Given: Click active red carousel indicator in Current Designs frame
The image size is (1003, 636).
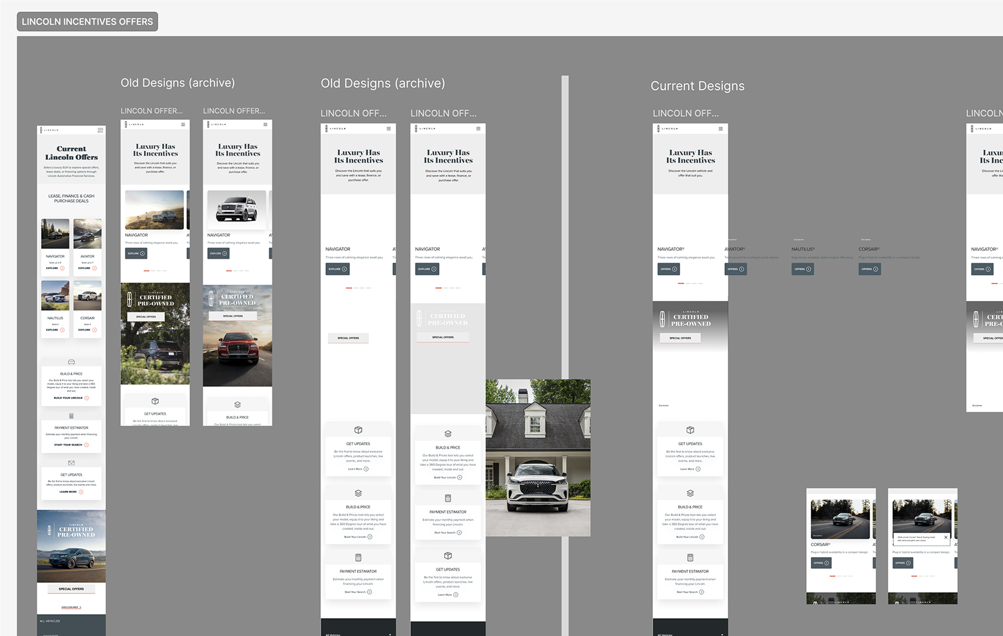Looking at the screenshot, I should tap(681, 284).
